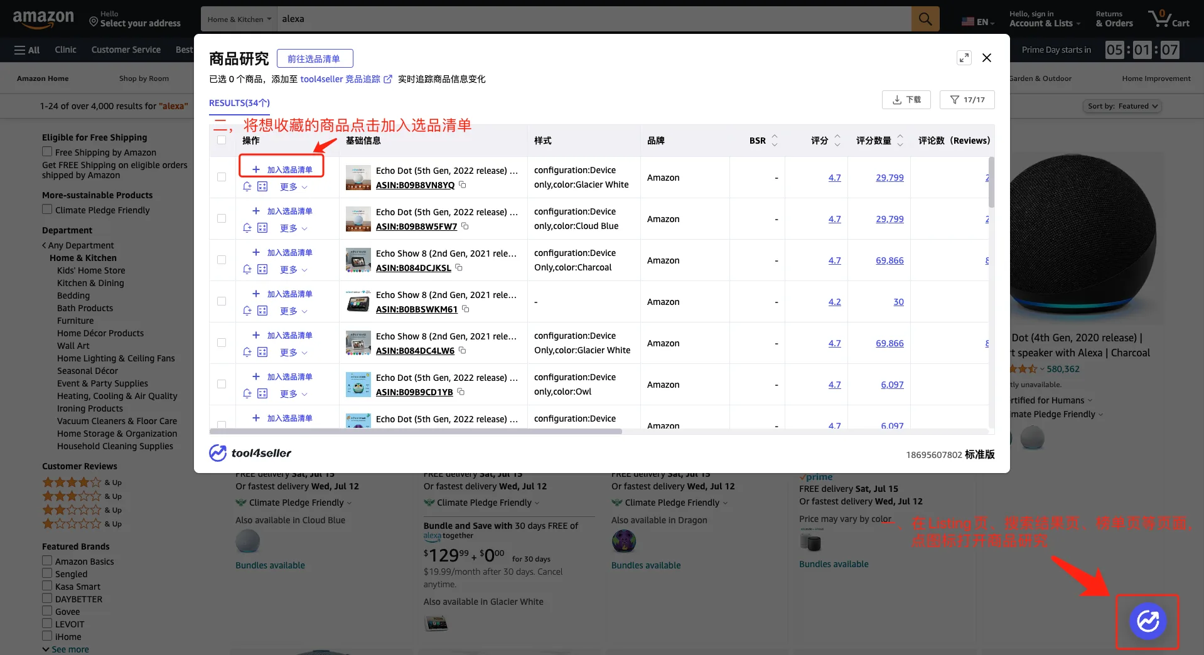Click the Amazon logo
The height and width of the screenshot is (655, 1204).
click(x=43, y=19)
